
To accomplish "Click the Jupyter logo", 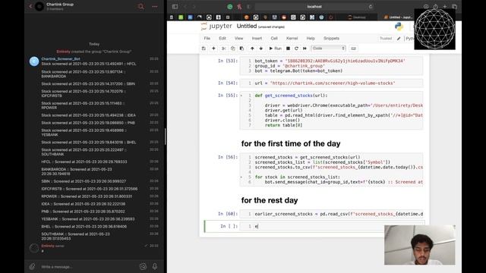I will pos(216,27).
